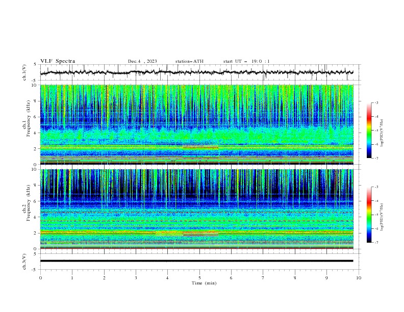Click the "Time (min)" axis title
Viewport: 404px width, 312px height.
[204, 283]
